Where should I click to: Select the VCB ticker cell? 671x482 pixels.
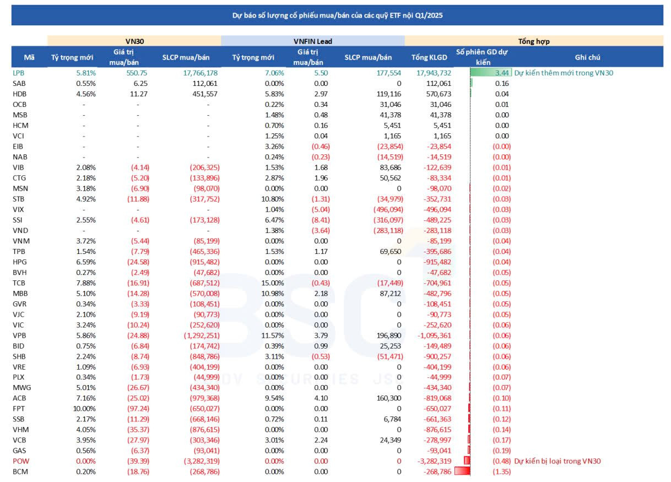18,440
